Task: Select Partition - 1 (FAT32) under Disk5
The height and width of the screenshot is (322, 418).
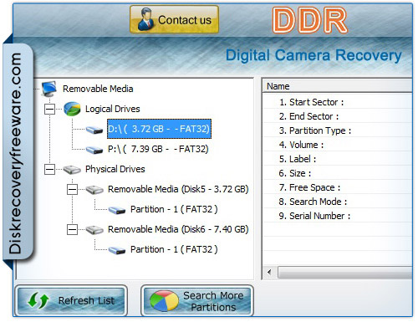Action: (174, 209)
